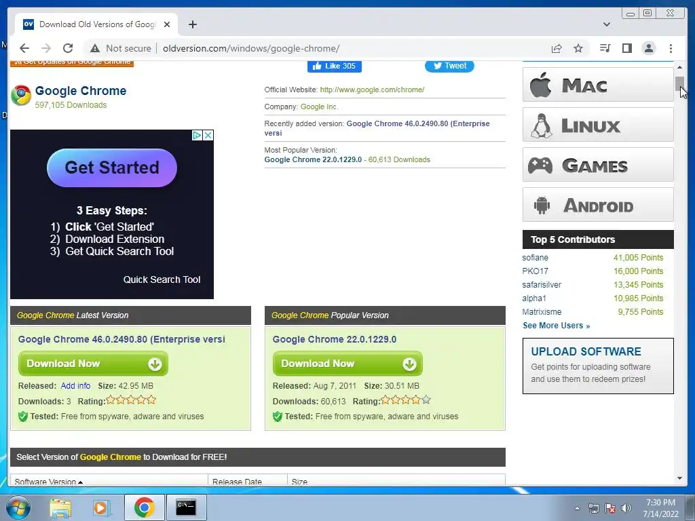Switch to Command Prompt taskbar icon
This screenshot has width=695, height=521.
point(186,507)
